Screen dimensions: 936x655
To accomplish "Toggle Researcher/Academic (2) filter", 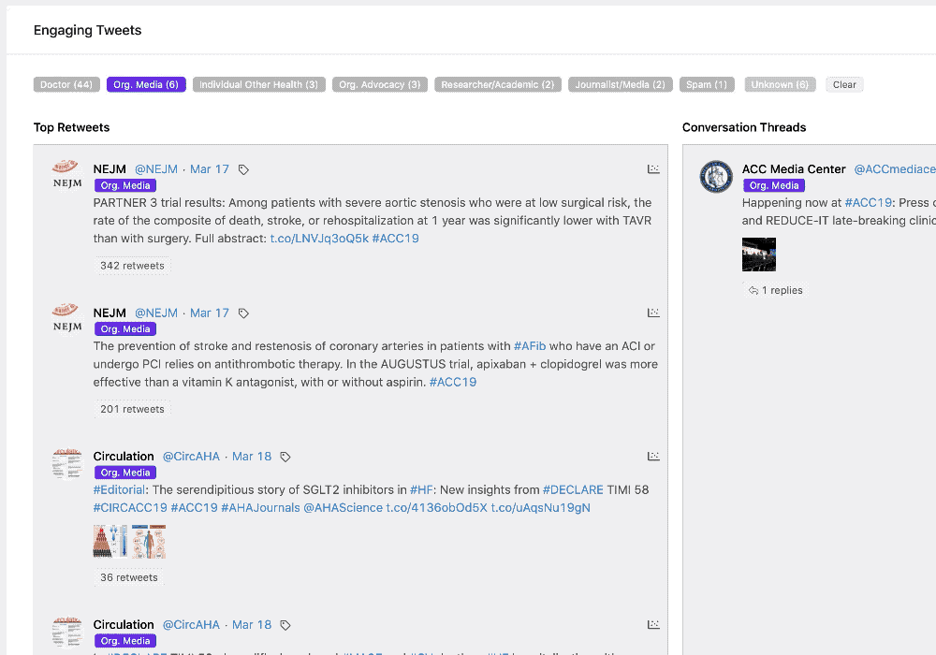I will tap(498, 85).
